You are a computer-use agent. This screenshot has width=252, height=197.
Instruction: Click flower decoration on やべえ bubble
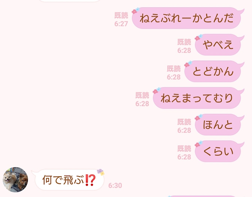[x=199, y=37]
